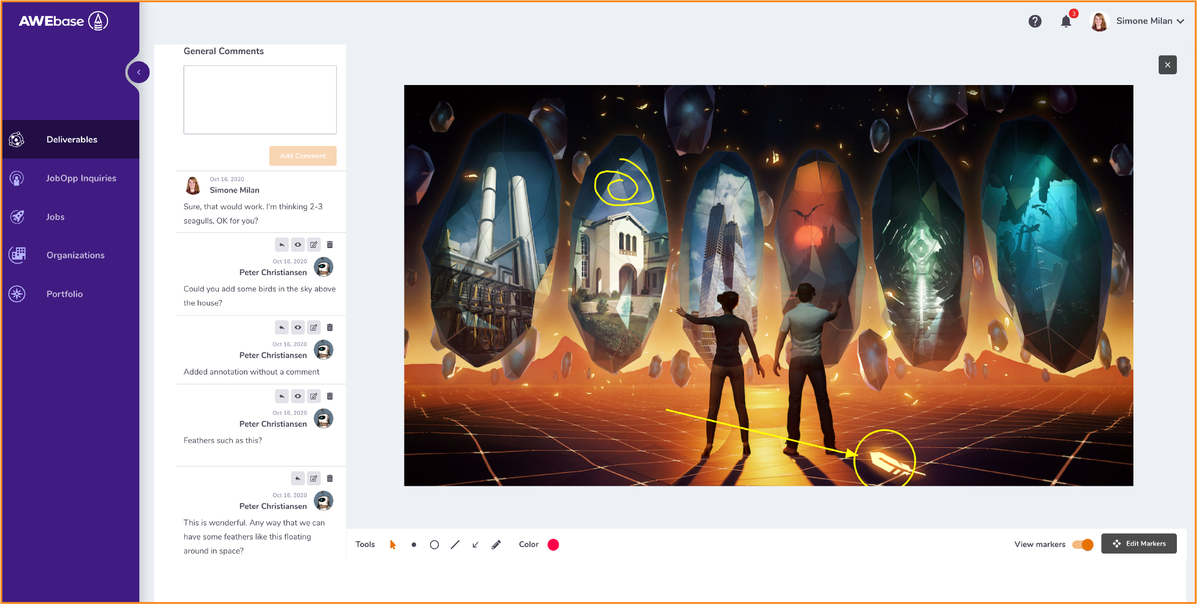Toggle annotation visibility on birds comment
1197x604 pixels.
click(x=298, y=245)
